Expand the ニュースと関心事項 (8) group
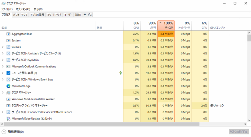 click(x=3, y=73)
